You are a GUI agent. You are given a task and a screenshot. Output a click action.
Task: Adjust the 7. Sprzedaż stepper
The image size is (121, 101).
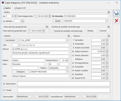(x=107, y=40)
